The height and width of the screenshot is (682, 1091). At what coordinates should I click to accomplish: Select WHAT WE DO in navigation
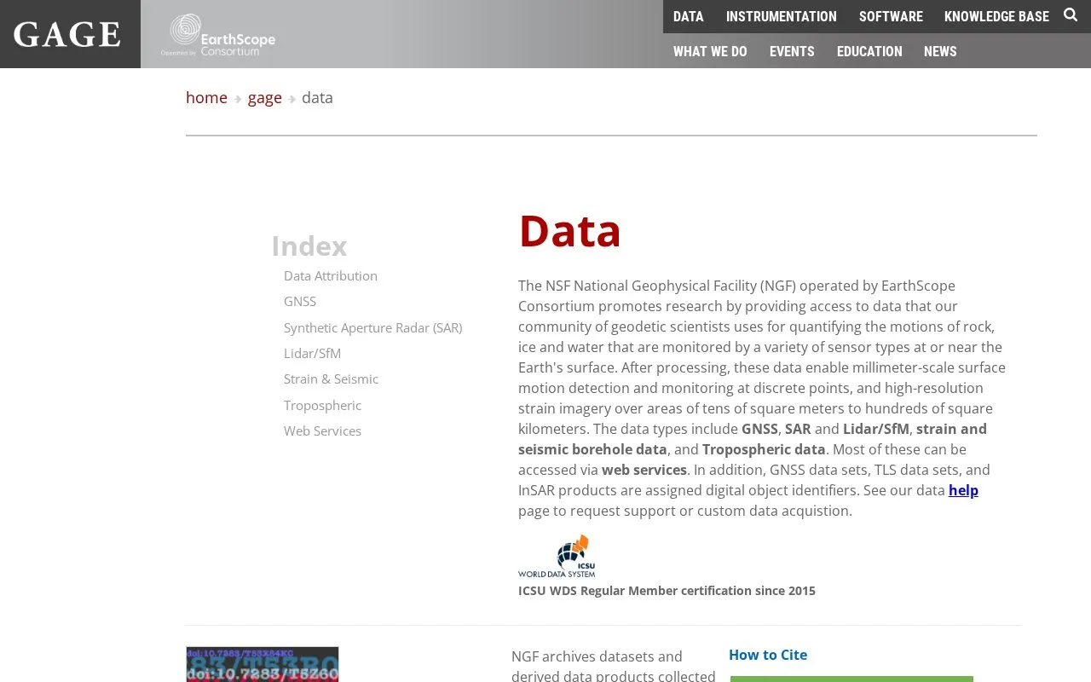[x=710, y=51]
